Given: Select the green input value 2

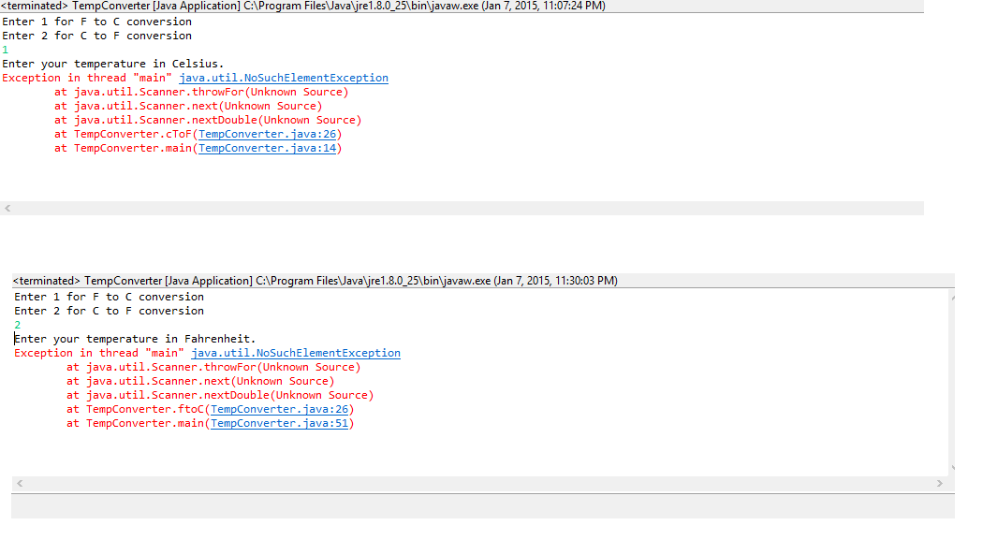Looking at the screenshot, I should click(17, 325).
